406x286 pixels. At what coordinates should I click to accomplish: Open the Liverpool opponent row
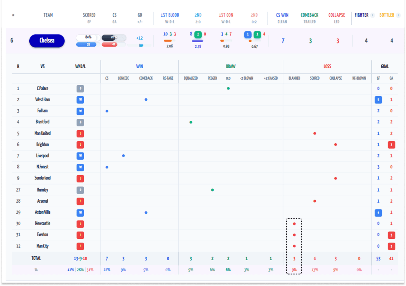[x=43, y=156]
